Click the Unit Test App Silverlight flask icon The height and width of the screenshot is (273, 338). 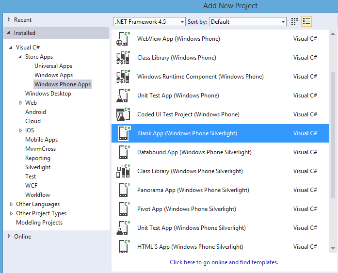123,228
